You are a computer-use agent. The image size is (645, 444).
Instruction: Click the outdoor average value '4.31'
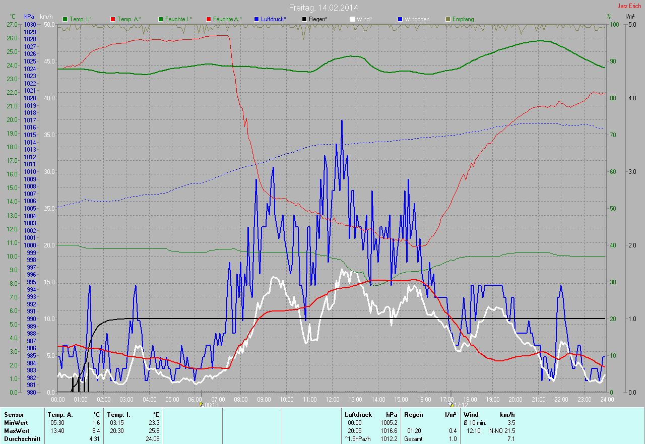(94, 438)
